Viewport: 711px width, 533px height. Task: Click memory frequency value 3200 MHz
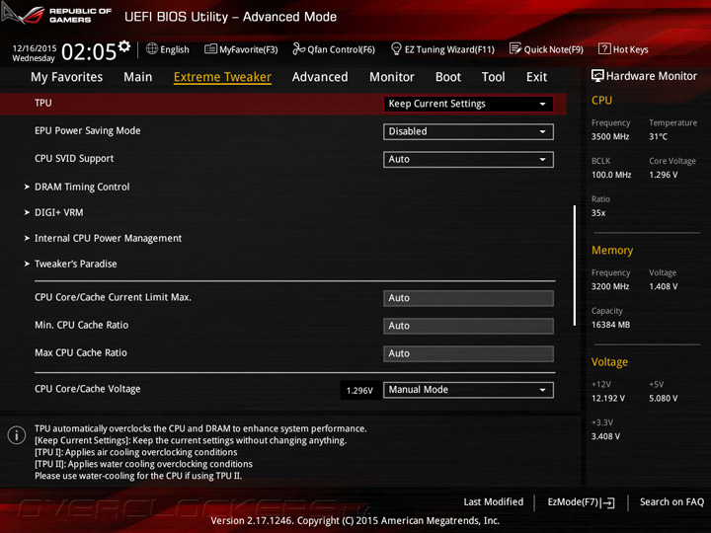point(610,286)
